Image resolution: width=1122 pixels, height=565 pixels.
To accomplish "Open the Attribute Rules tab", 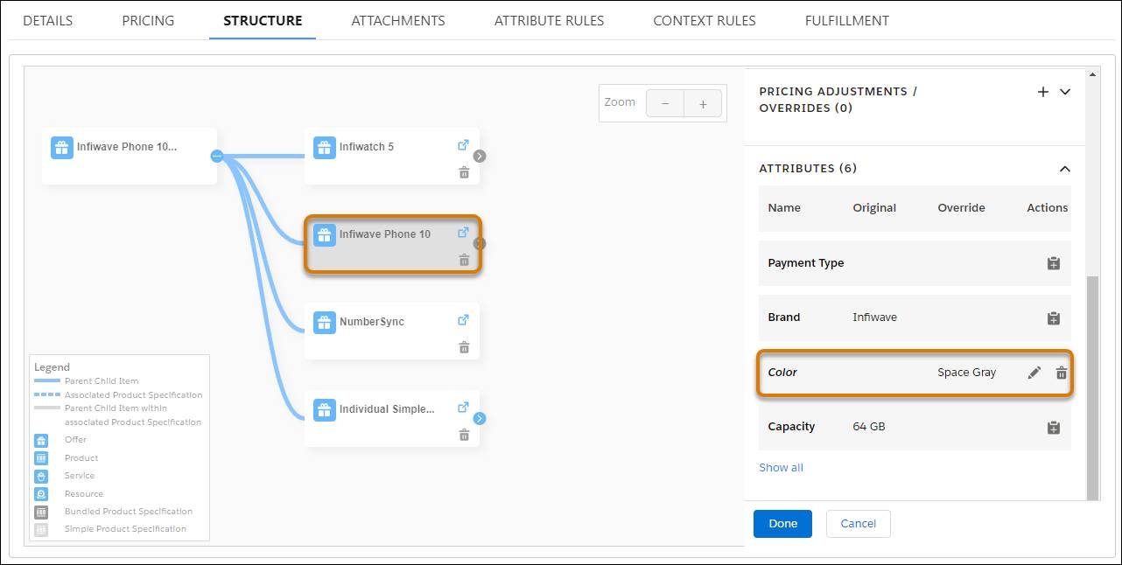I will coord(549,20).
